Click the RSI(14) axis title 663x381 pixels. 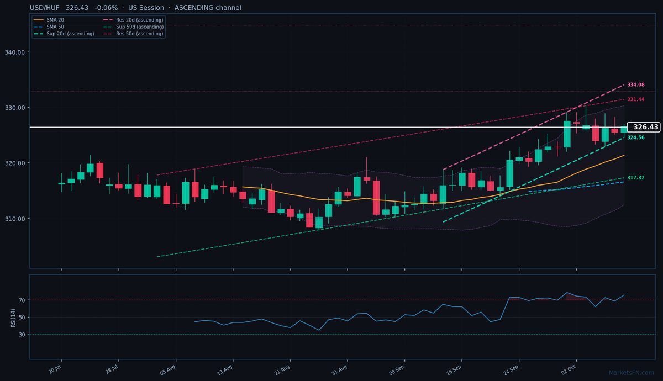[13, 317]
